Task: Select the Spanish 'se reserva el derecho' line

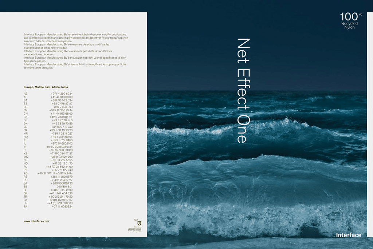Action: (x=67, y=46)
